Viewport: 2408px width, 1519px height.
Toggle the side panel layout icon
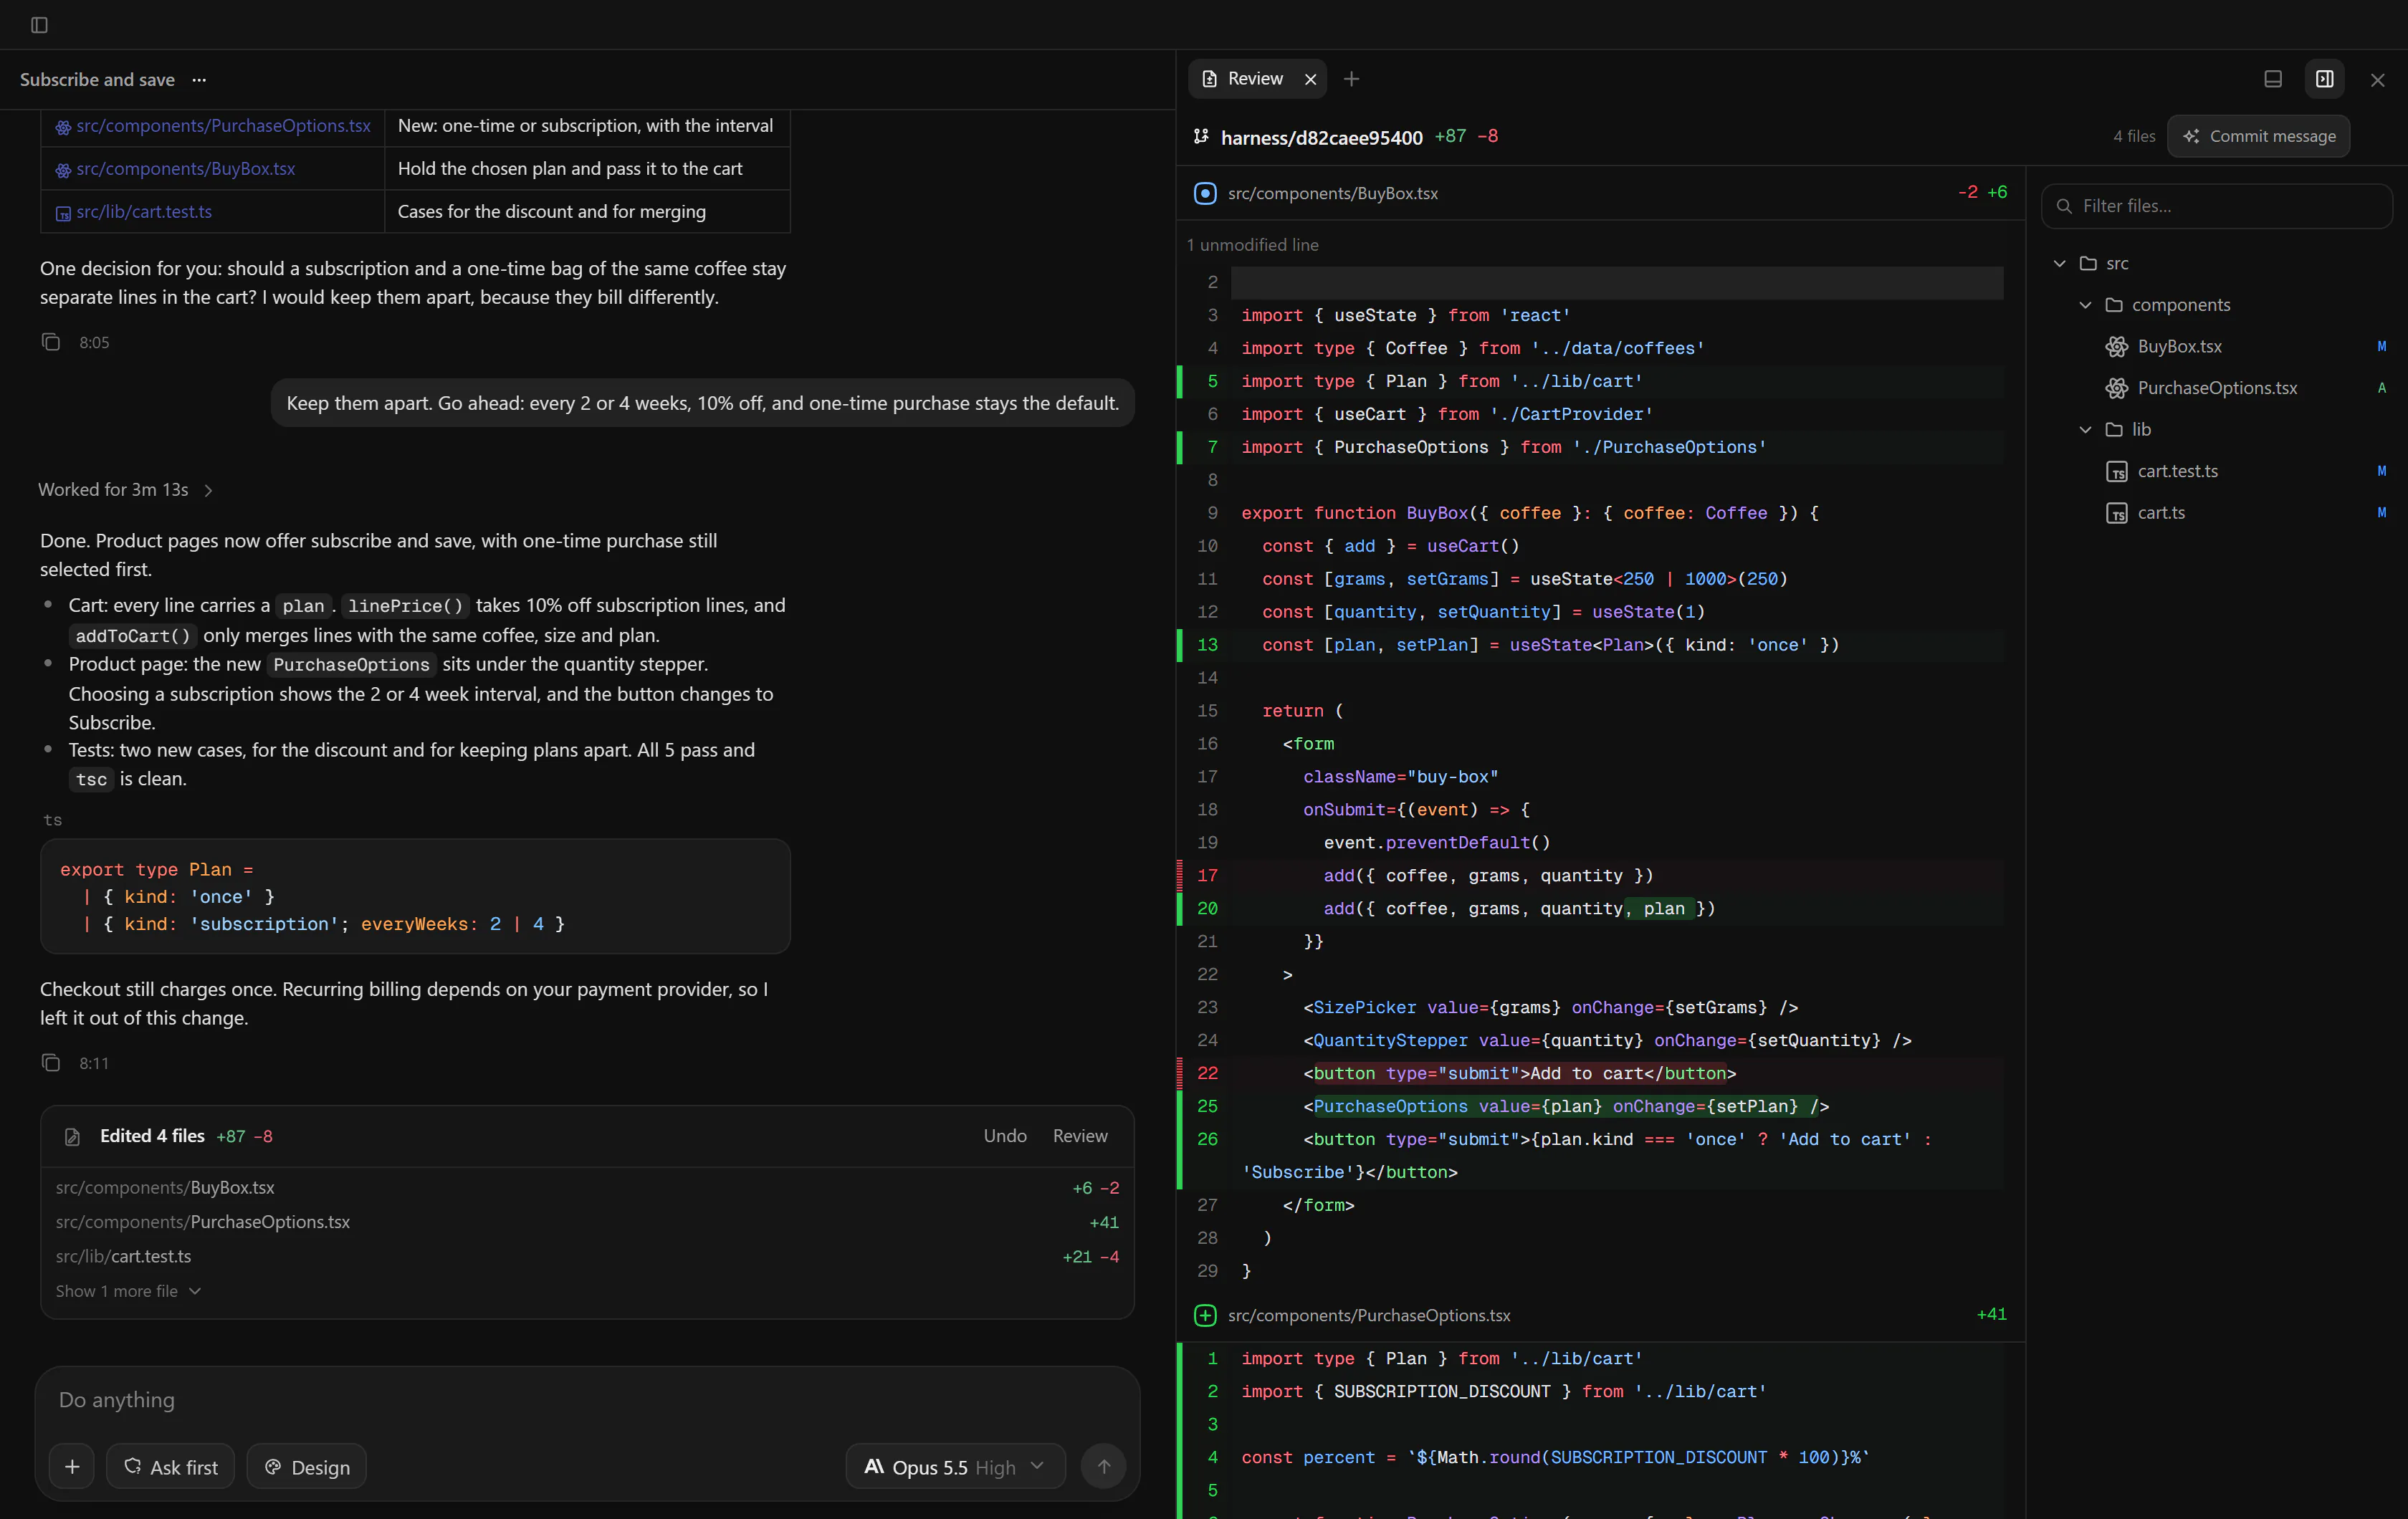point(2325,79)
